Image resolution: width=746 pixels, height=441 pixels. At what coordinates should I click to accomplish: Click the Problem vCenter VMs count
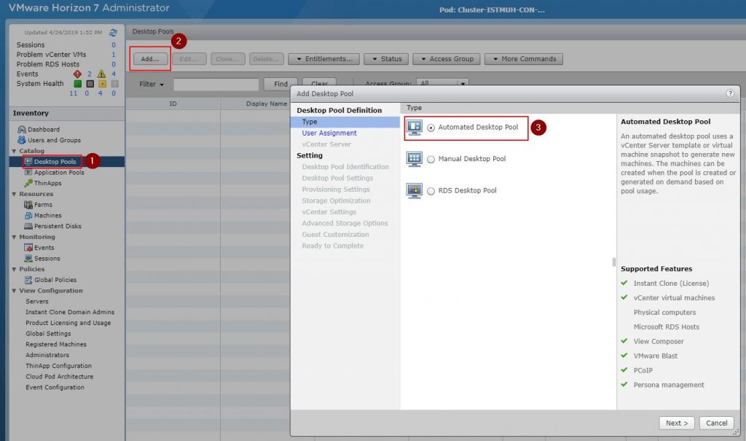pos(113,55)
